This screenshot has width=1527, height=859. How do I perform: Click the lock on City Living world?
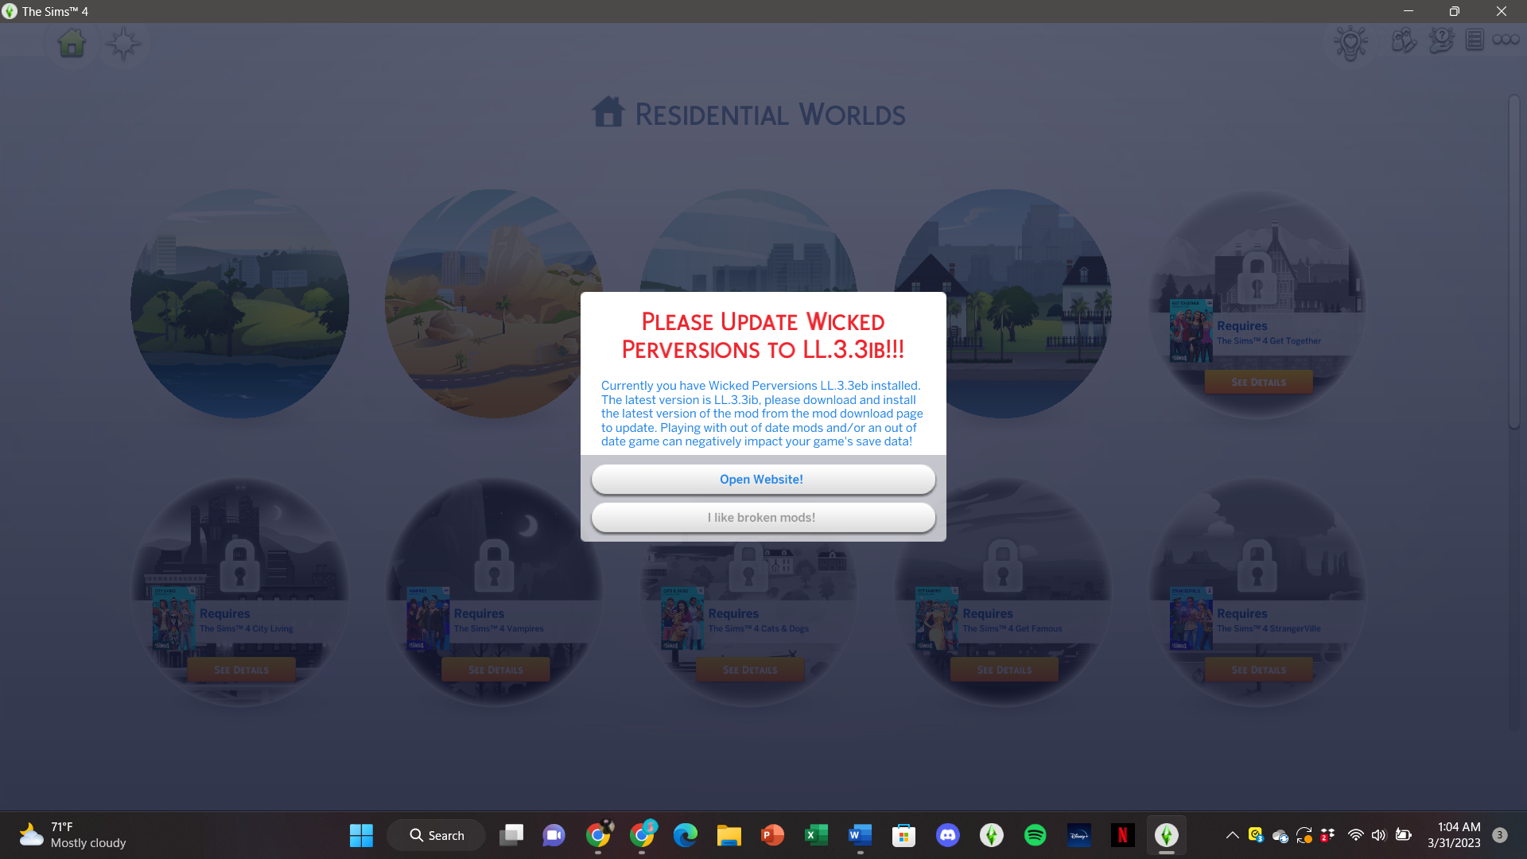tap(239, 564)
